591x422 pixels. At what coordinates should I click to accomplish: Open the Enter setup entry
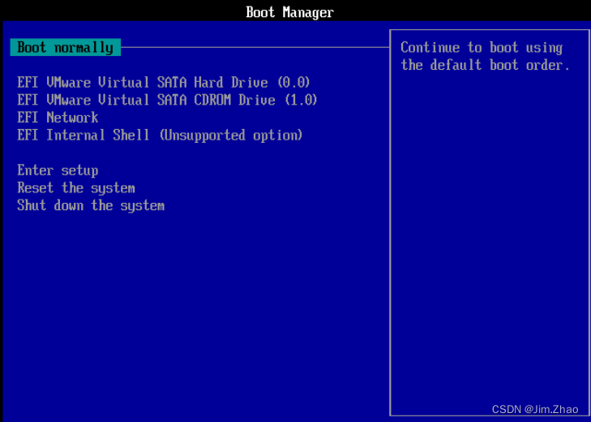[x=58, y=170]
